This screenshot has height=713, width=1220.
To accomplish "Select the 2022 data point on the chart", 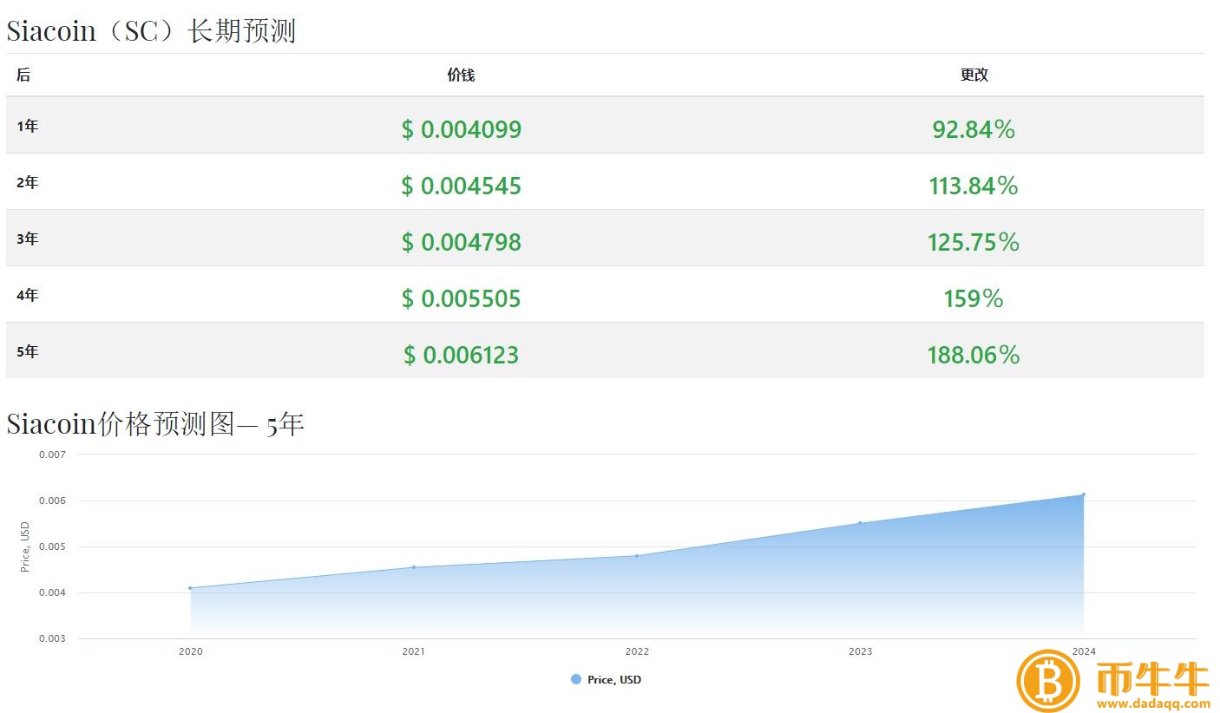I will (637, 554).
